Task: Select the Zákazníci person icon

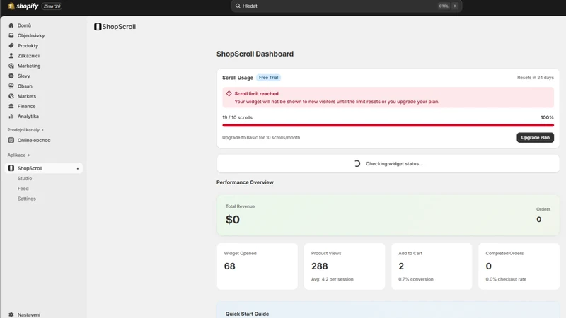Action: [11, 56]
